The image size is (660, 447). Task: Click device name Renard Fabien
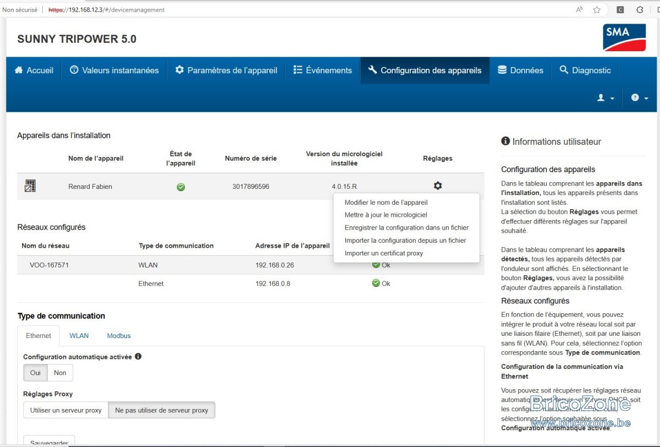point(90,187)
